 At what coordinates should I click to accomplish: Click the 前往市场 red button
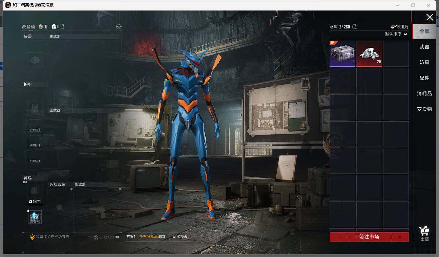369,237
